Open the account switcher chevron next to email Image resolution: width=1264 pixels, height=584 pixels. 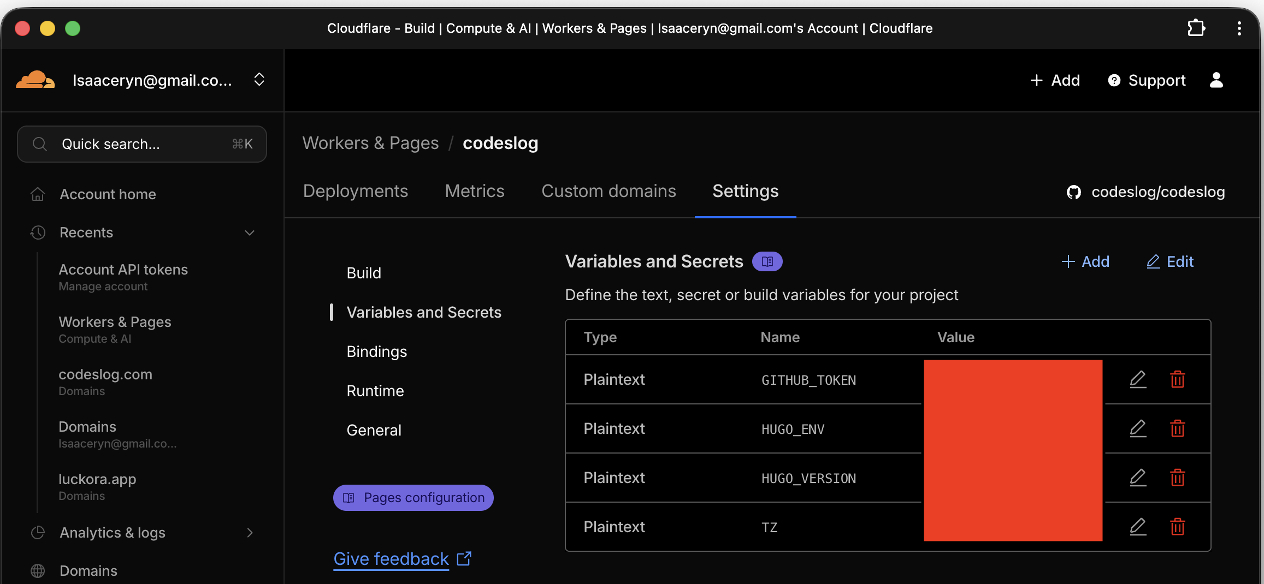click(x=259, y=79)
